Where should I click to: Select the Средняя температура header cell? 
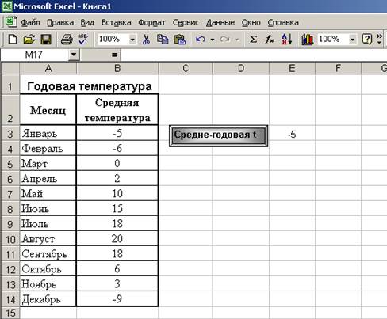pos(117,109)
